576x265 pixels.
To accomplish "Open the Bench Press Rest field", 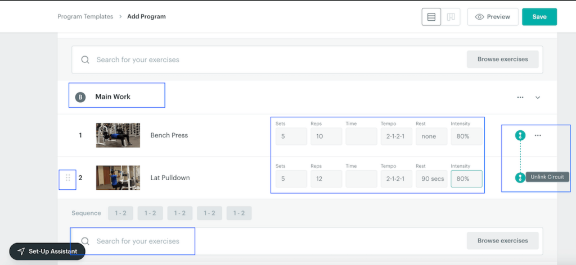I will click(431, 136).
